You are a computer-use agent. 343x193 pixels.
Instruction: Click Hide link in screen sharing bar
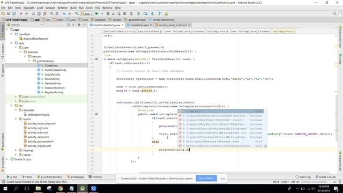point(222,179)
